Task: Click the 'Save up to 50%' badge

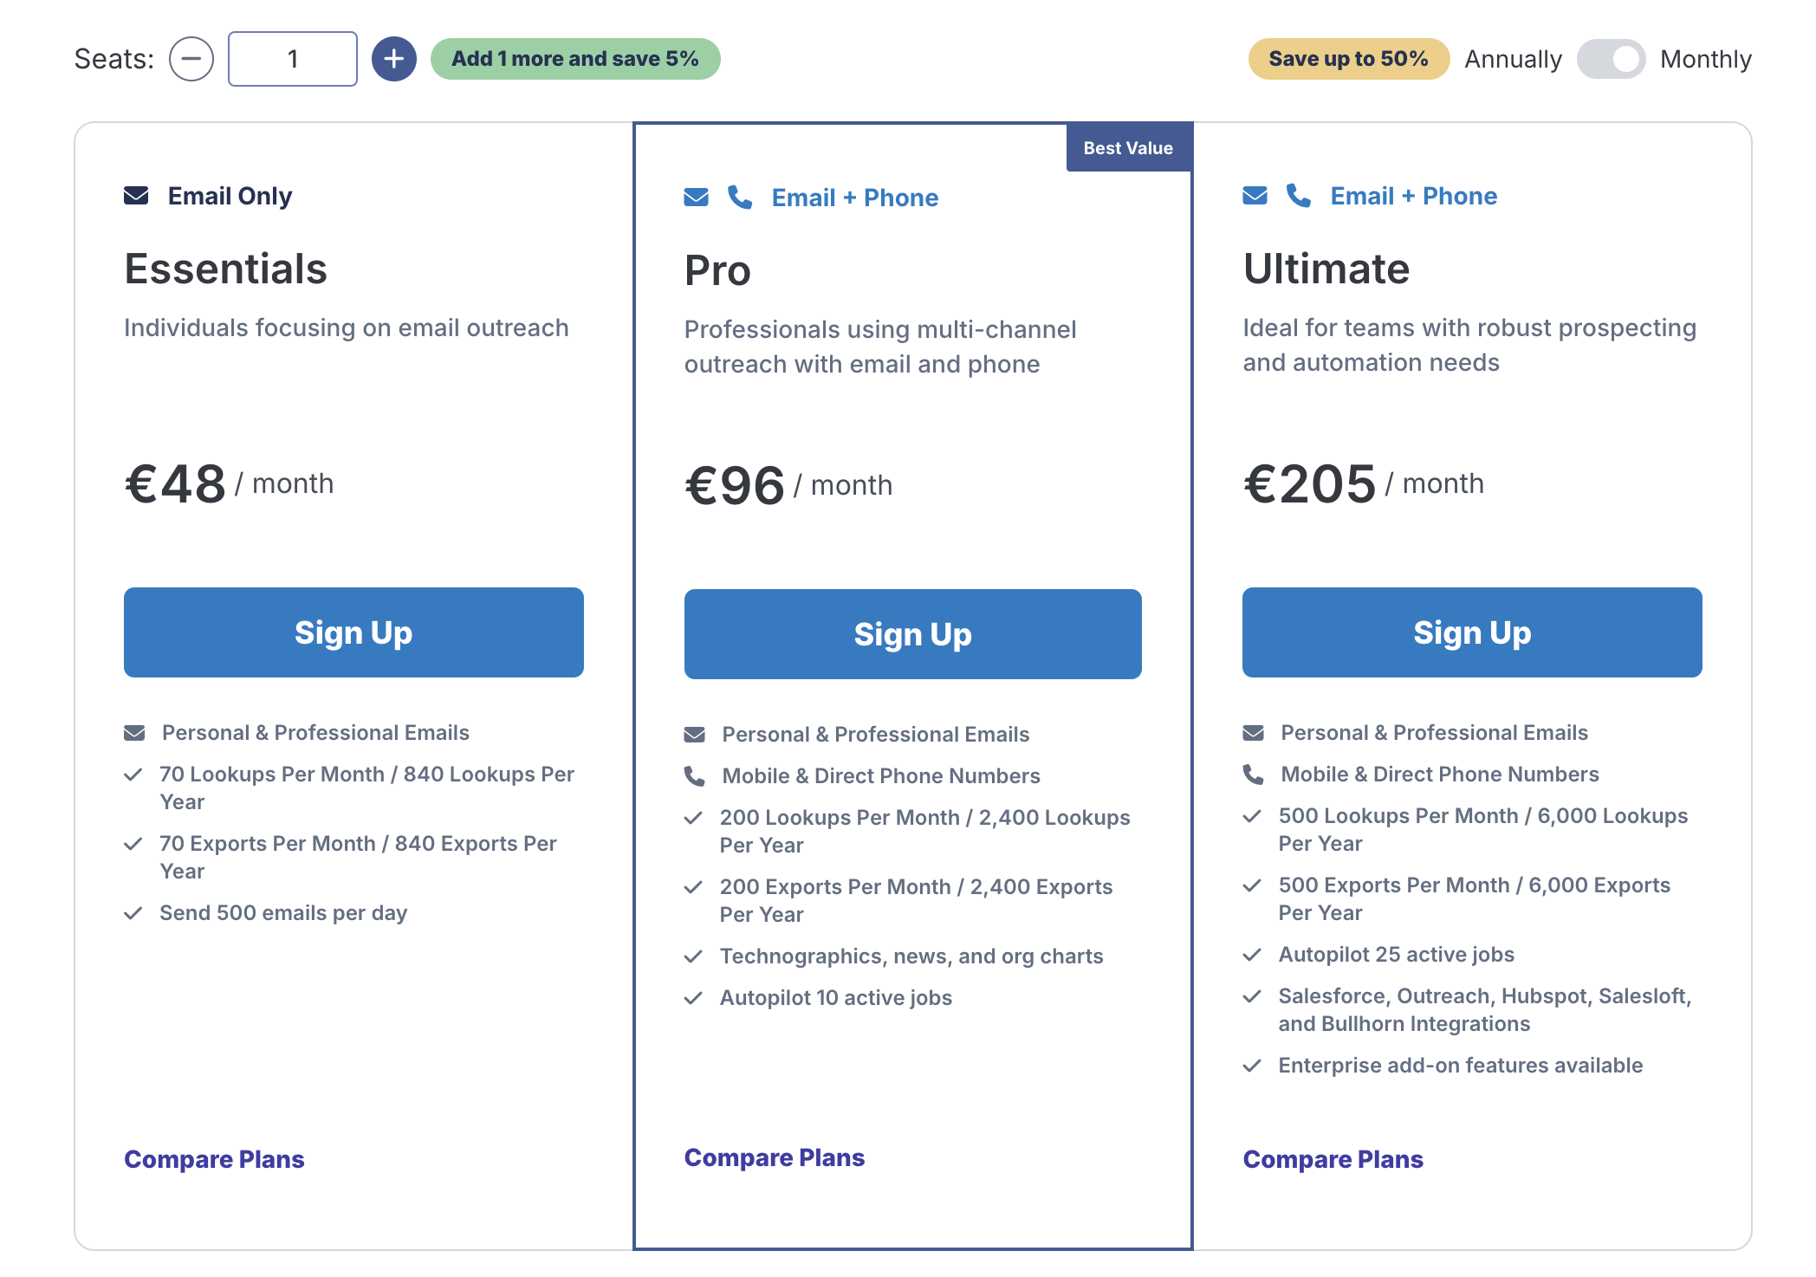Action: coord(1348,59)
